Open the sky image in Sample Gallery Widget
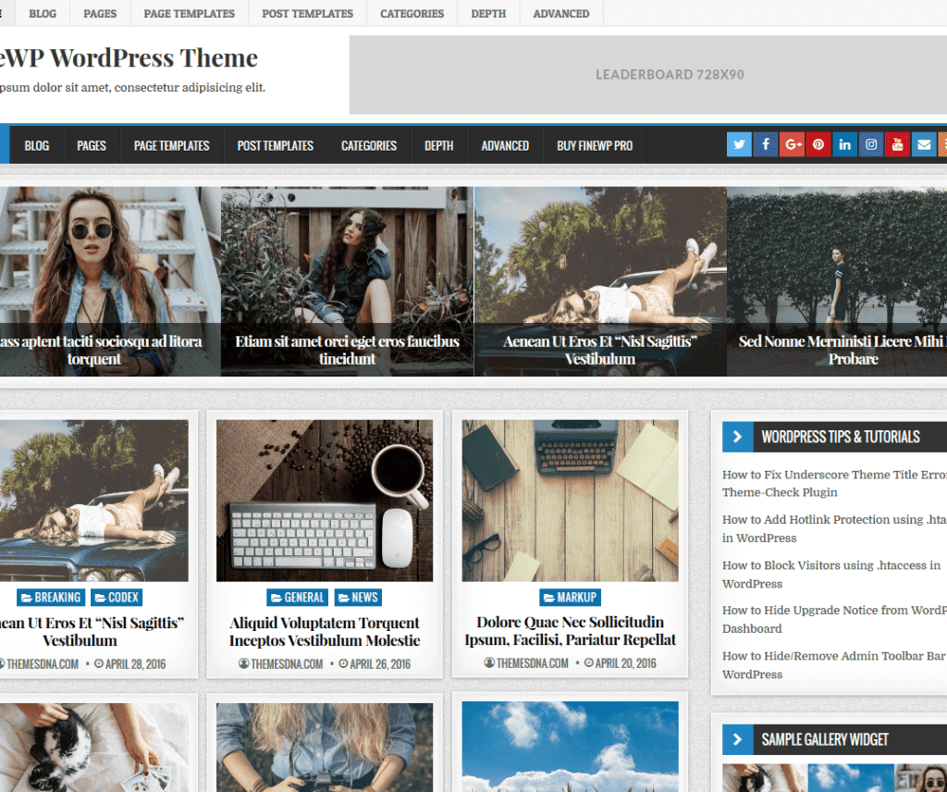This screenshot has width=947, height=792. [x=851, y=778]
